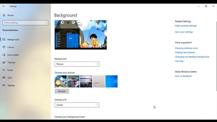The height and width of the screenshot is (122, 217).
Task: Open Fonts settings label
Action: click(10, 70)
